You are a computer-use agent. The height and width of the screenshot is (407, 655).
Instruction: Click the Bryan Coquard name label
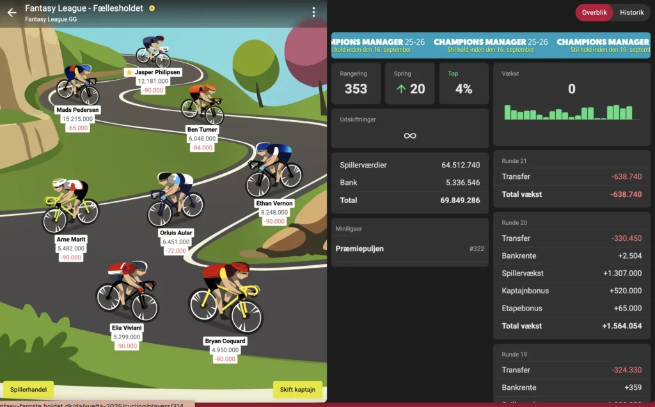225,341
